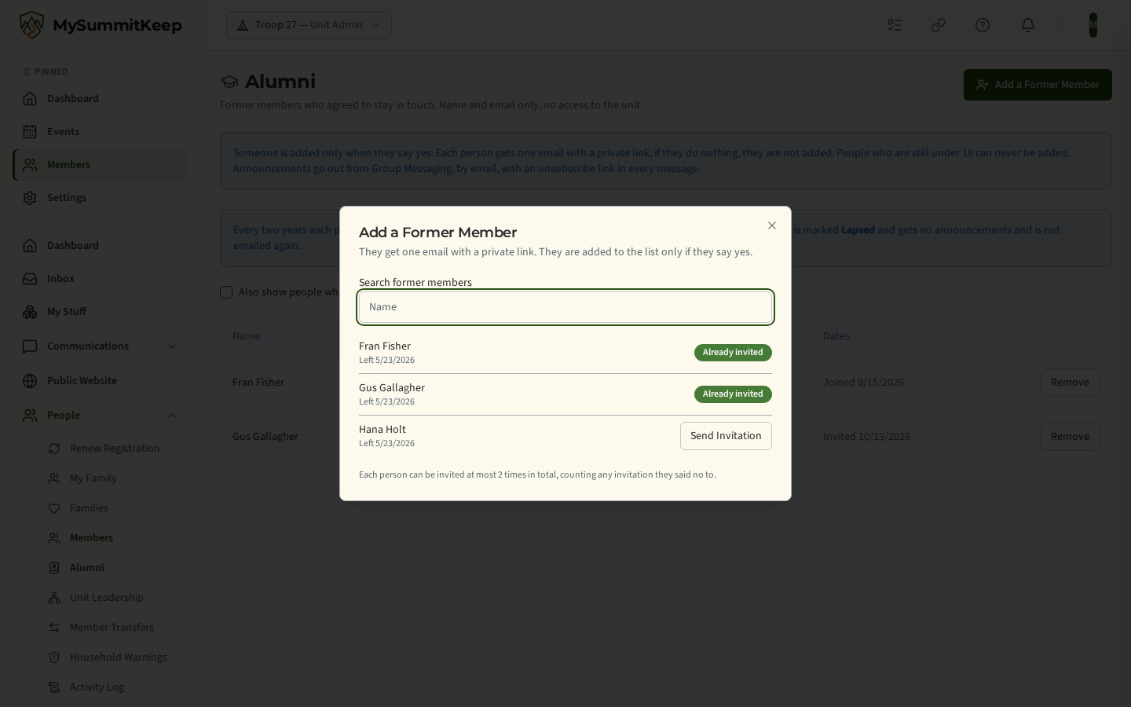Click the Unit Leadership hierarchy icon

pos(54,598)
